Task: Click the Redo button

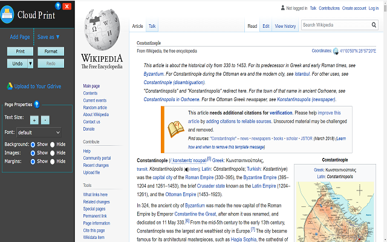Action: tap(51, 64)
